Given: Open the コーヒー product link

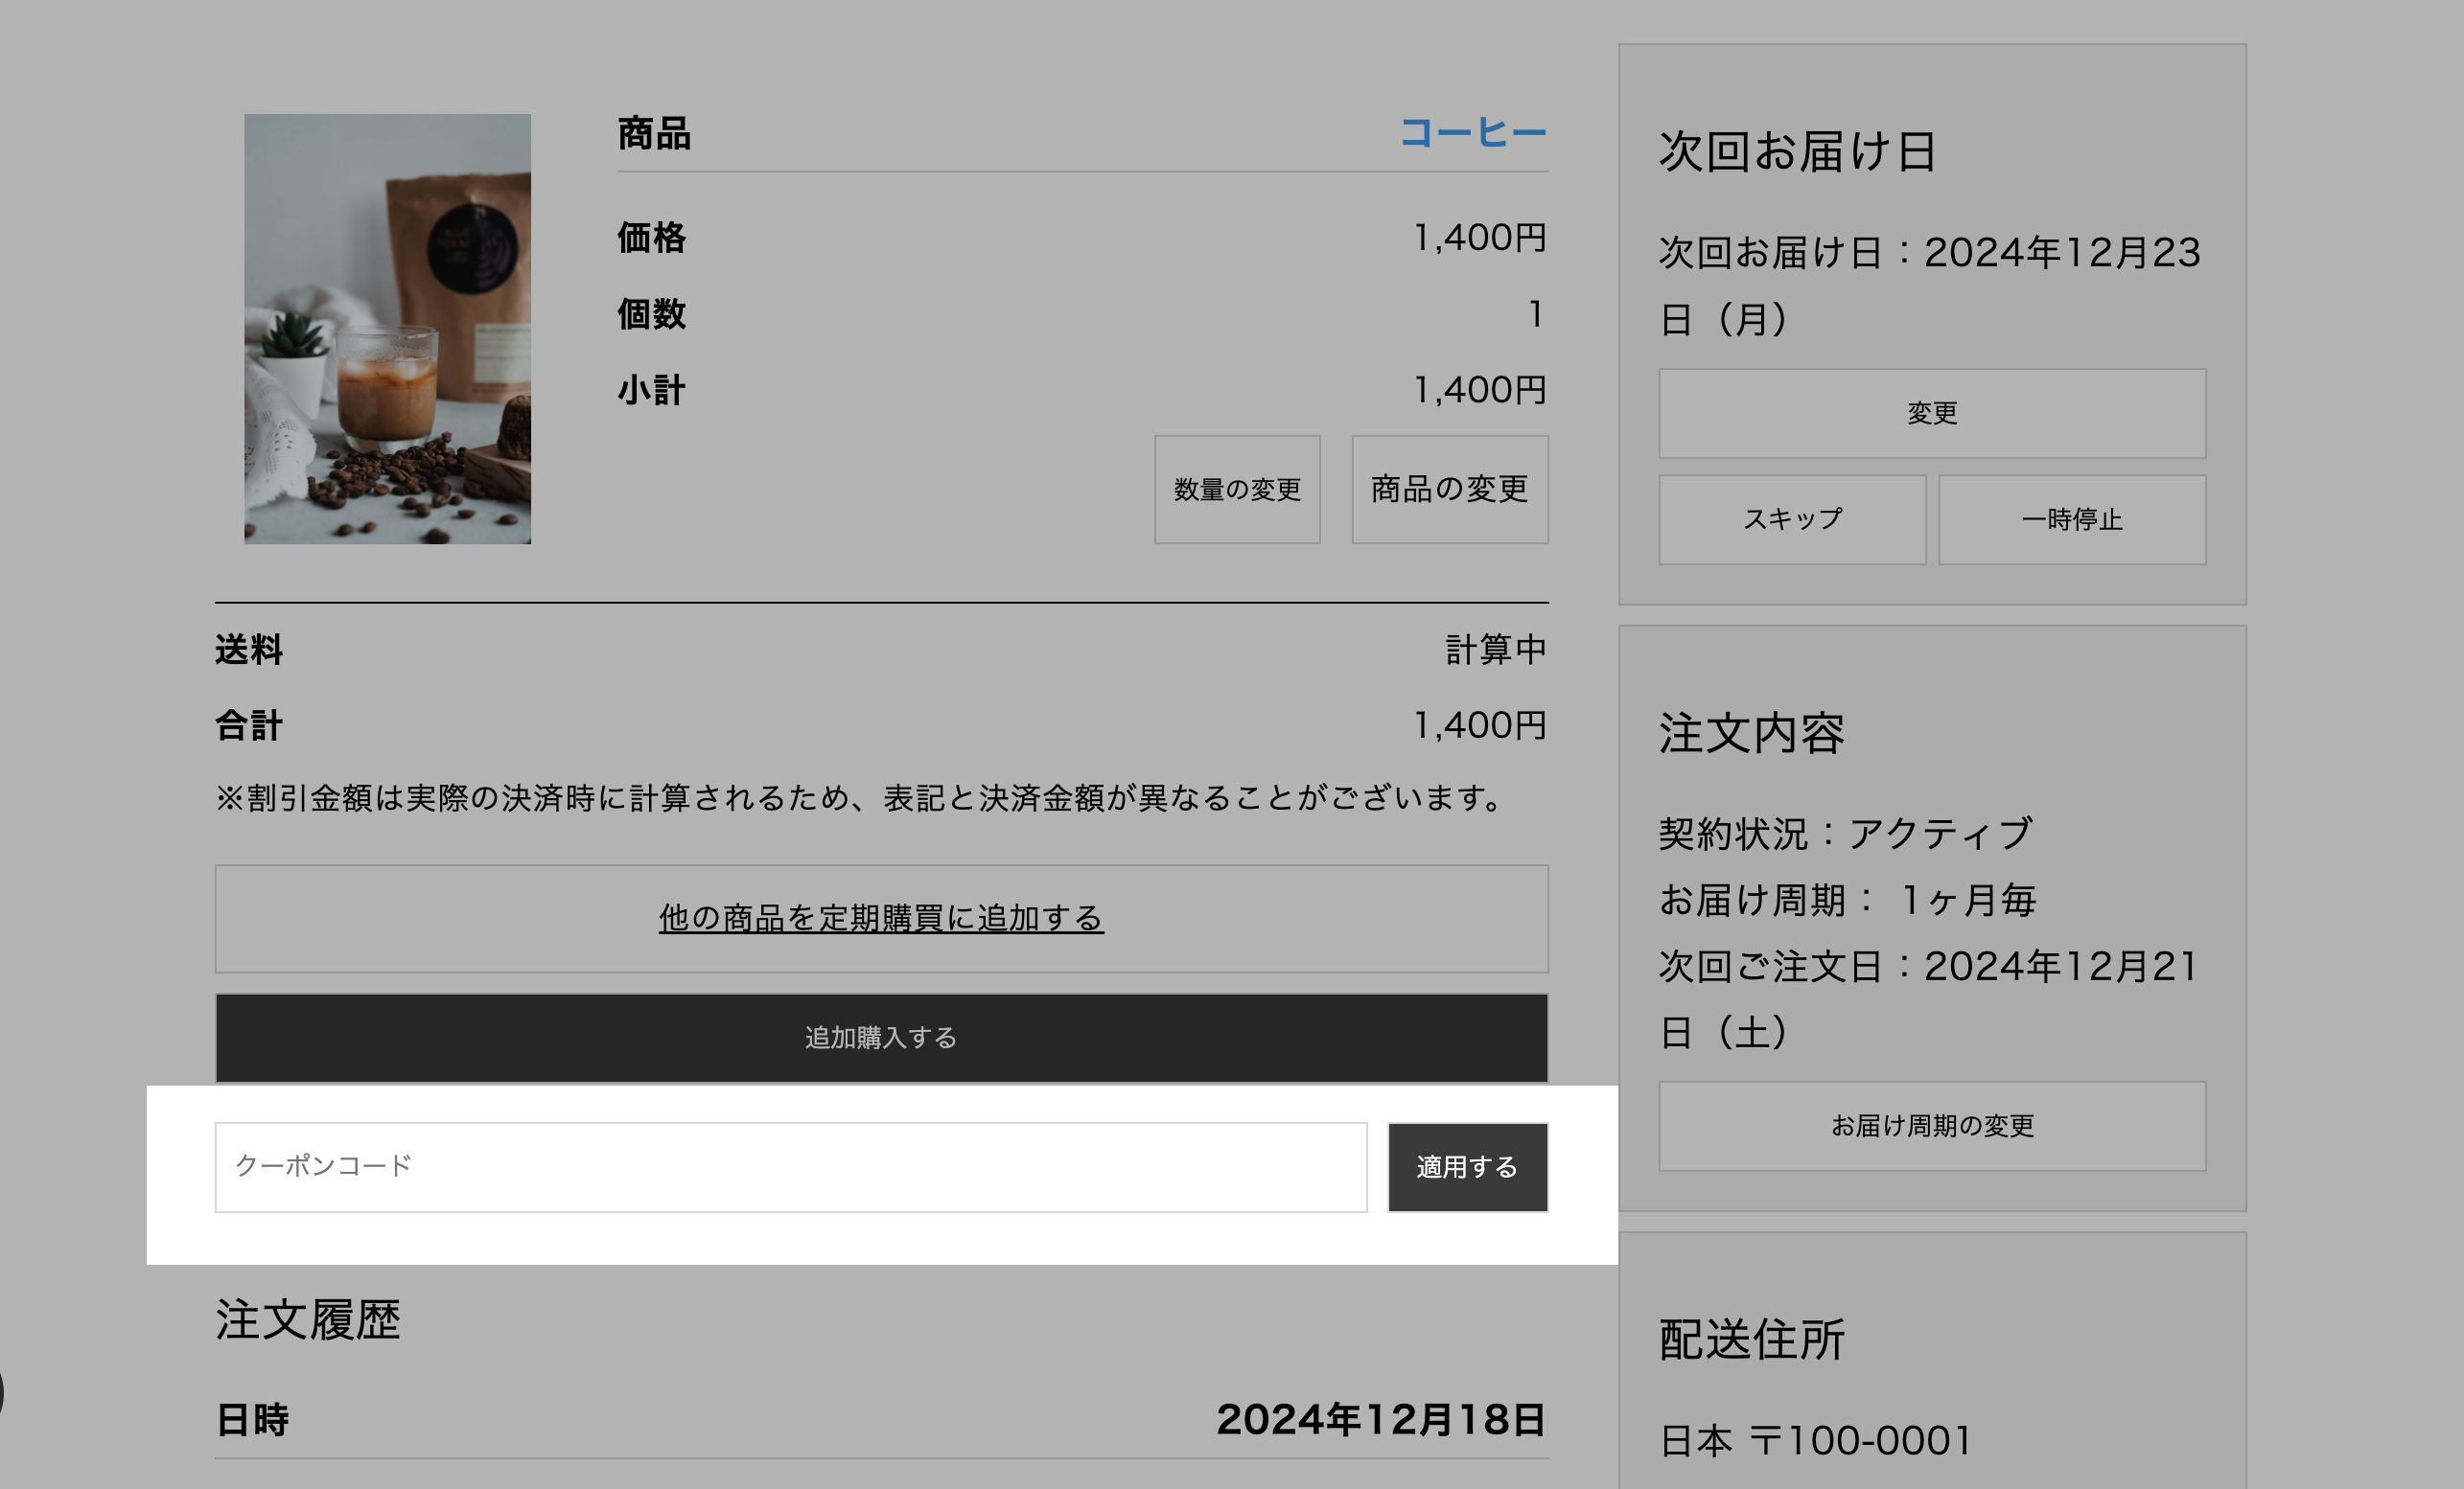Looking at the screenshot, I should click(1472, 133).
